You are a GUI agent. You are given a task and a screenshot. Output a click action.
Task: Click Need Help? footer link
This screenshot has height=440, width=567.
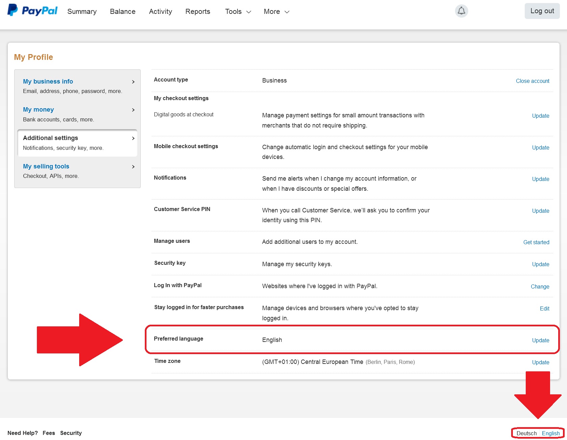pos(23,433)
